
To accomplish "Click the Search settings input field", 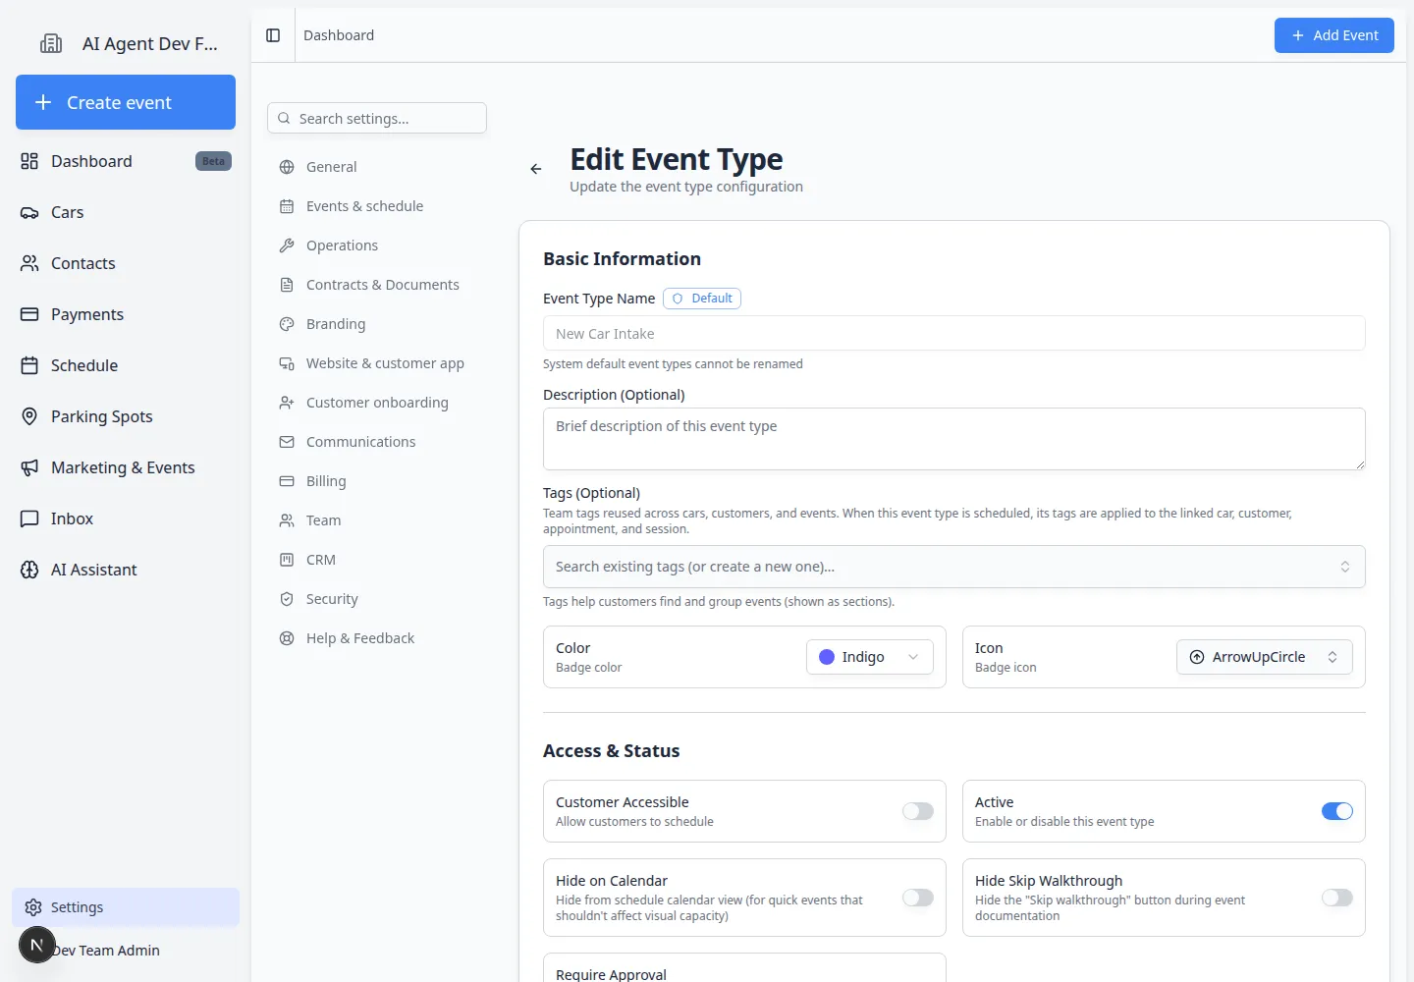I will [377, 118].
